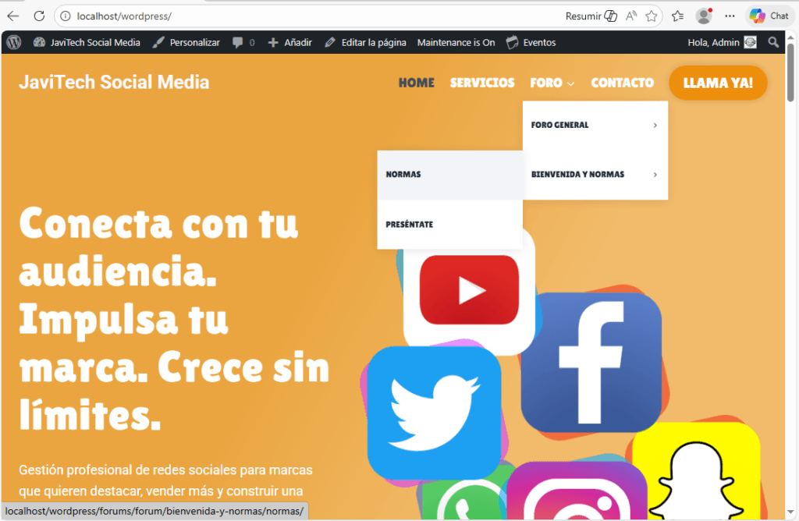Open the Servicios navigation link

coord(482,83)
